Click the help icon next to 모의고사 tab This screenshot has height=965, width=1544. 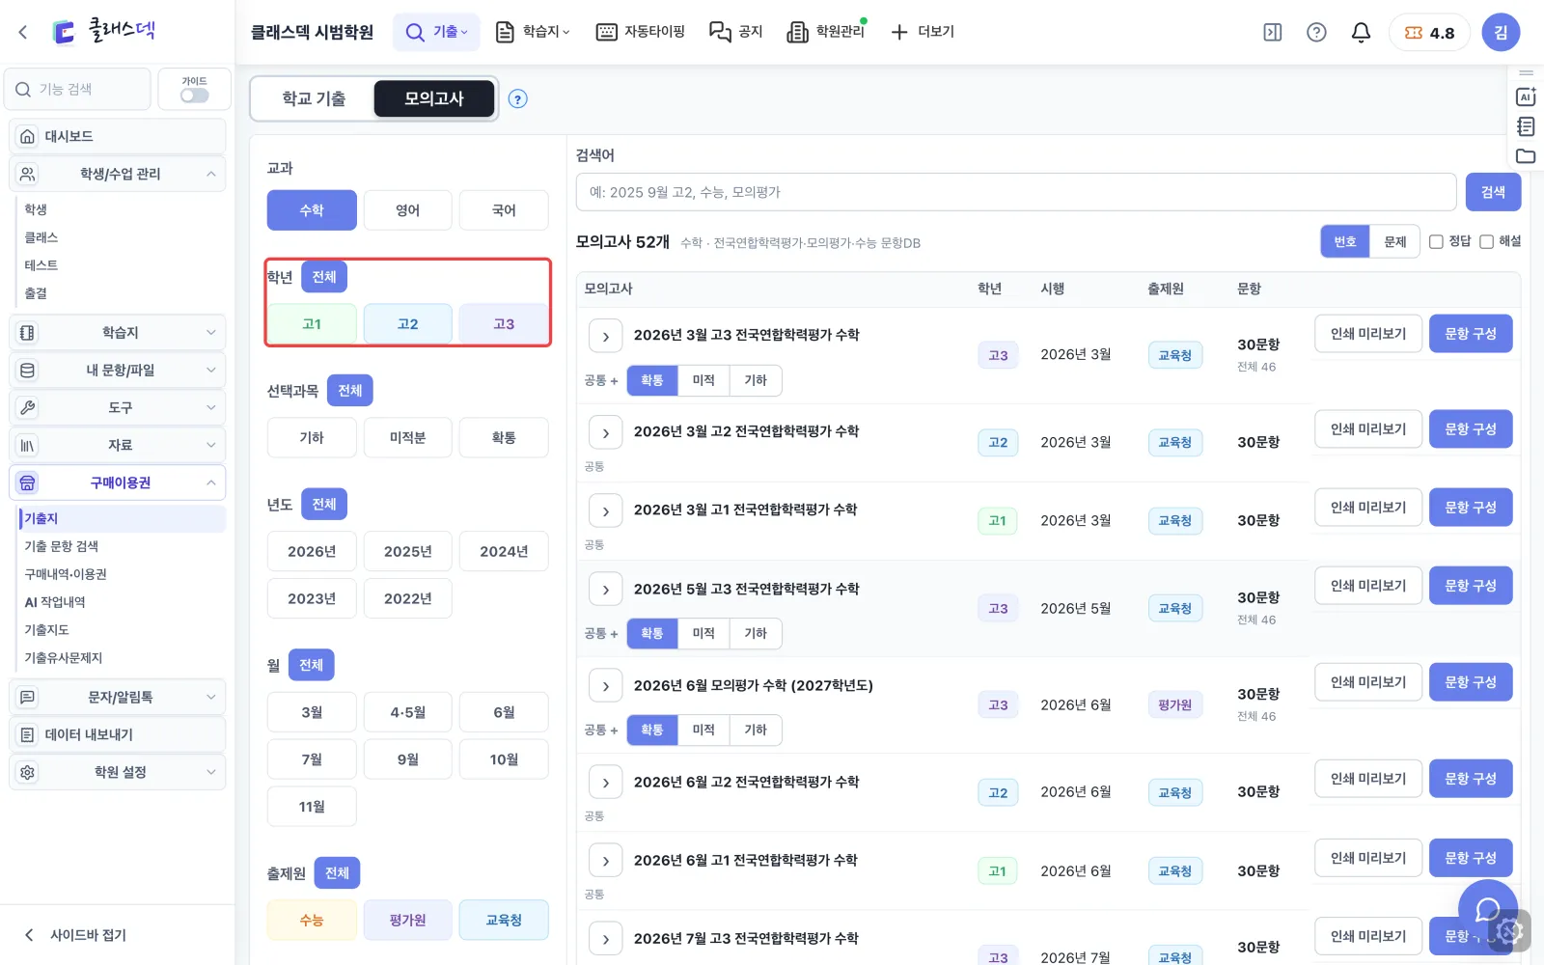[x=518, y=98]
